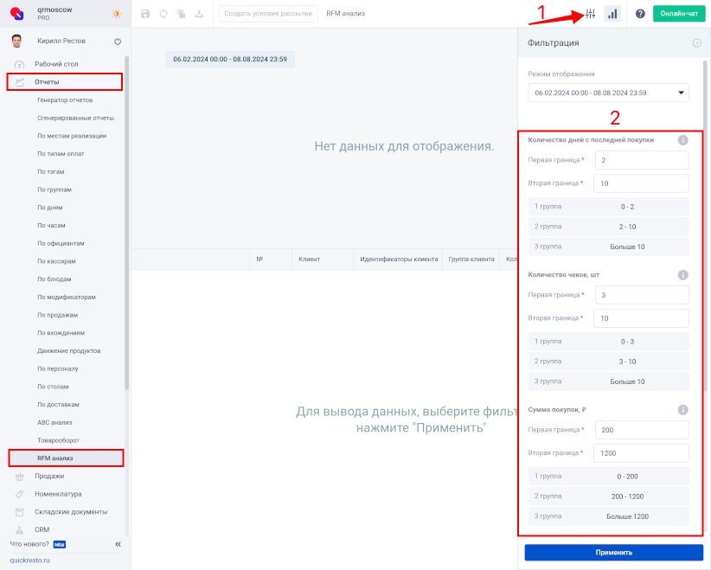Select Сгенерированные отчеты item
Viewport: 711px width, 570px height.
[x=76, y=118]
